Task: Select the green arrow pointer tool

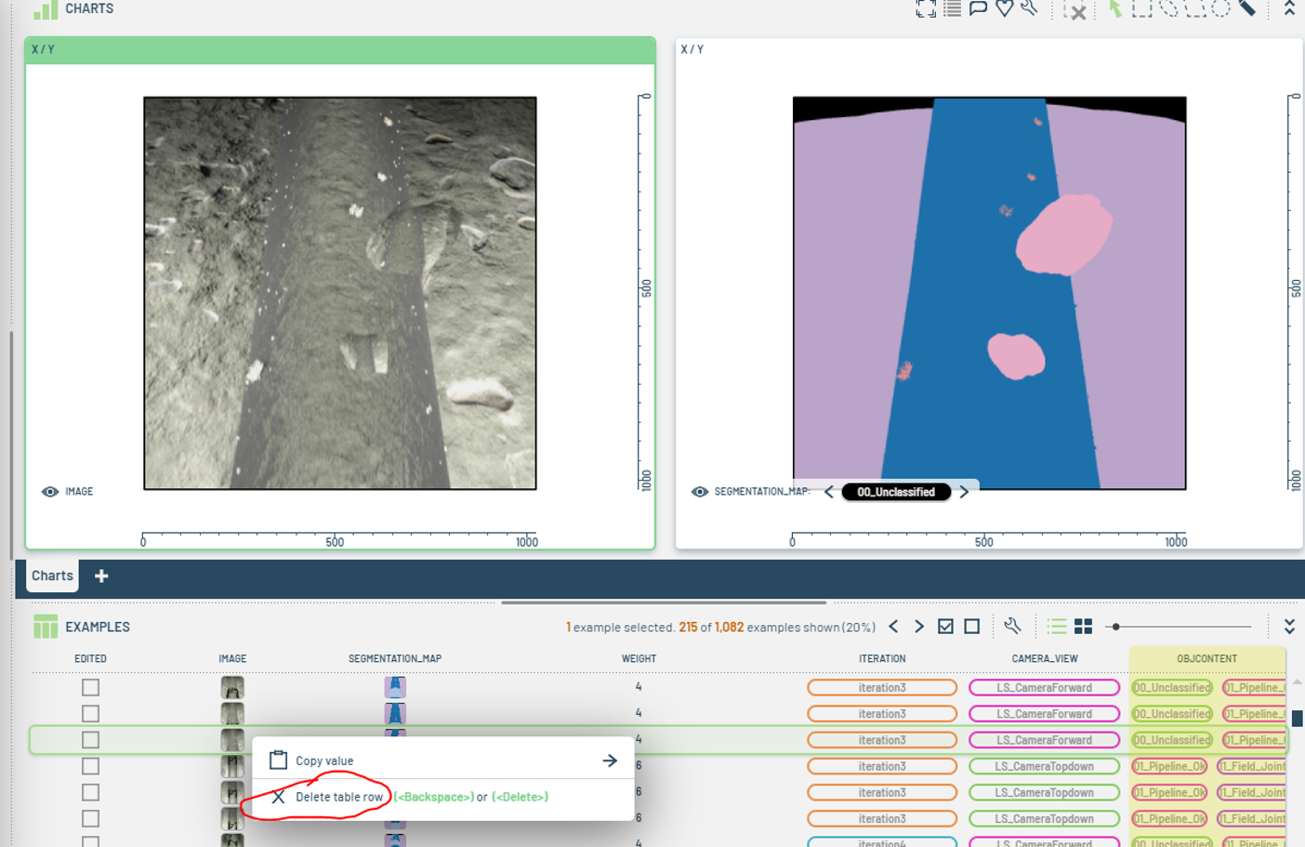Action: click(1115, 9)
